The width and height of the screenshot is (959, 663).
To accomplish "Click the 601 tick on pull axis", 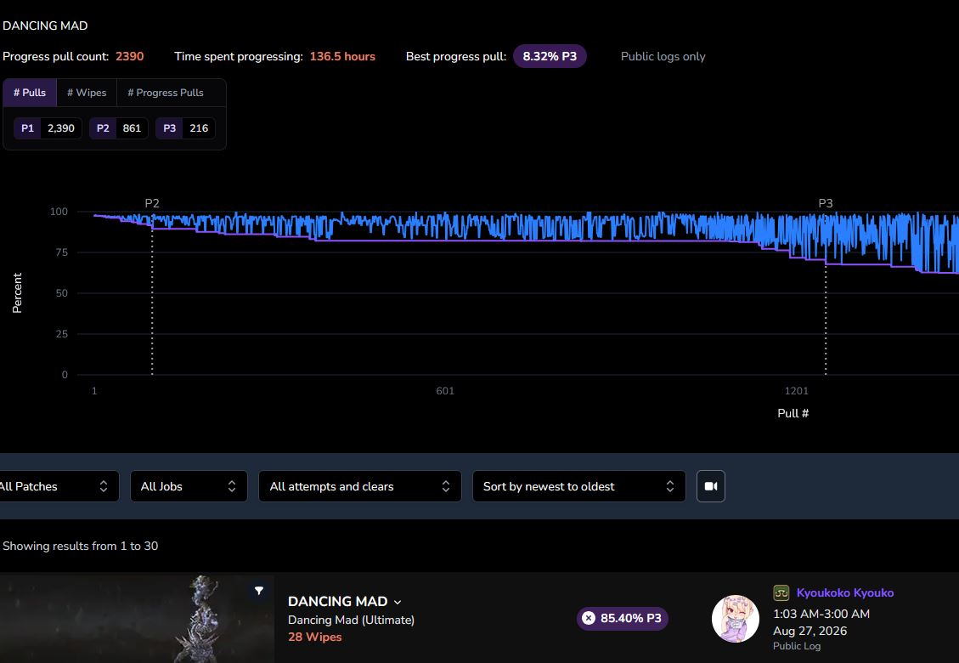I will tap(445, 391).
